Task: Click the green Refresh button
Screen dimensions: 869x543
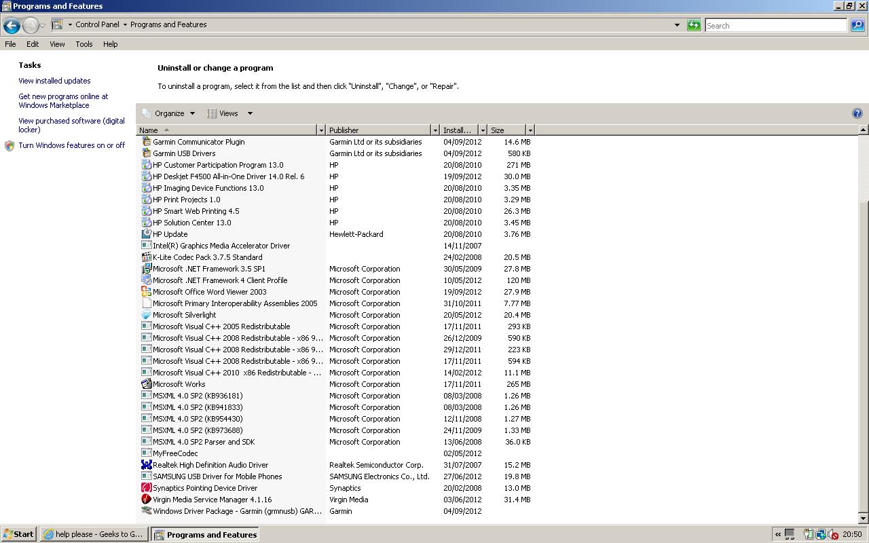Action: pos(694,25)
